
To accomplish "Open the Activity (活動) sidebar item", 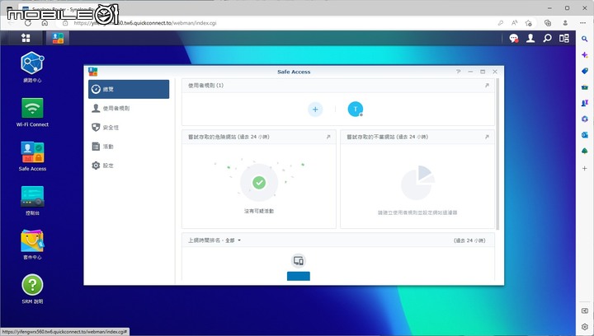I will pos(129,147).
